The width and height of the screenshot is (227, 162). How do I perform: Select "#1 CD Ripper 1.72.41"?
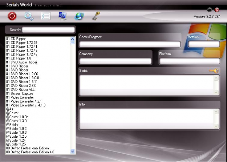22,46
